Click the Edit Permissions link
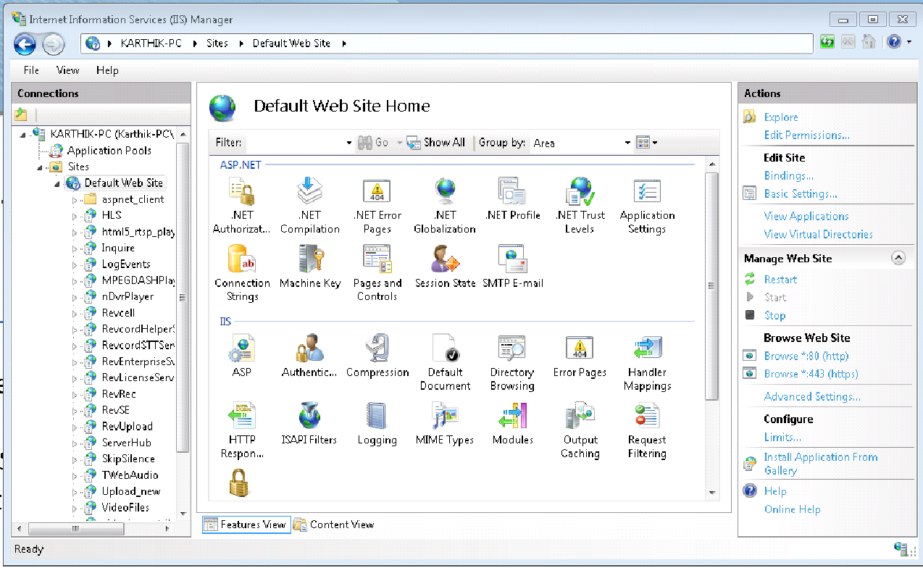Viewport: 923px width, 568px height. (x=807, y=135)
